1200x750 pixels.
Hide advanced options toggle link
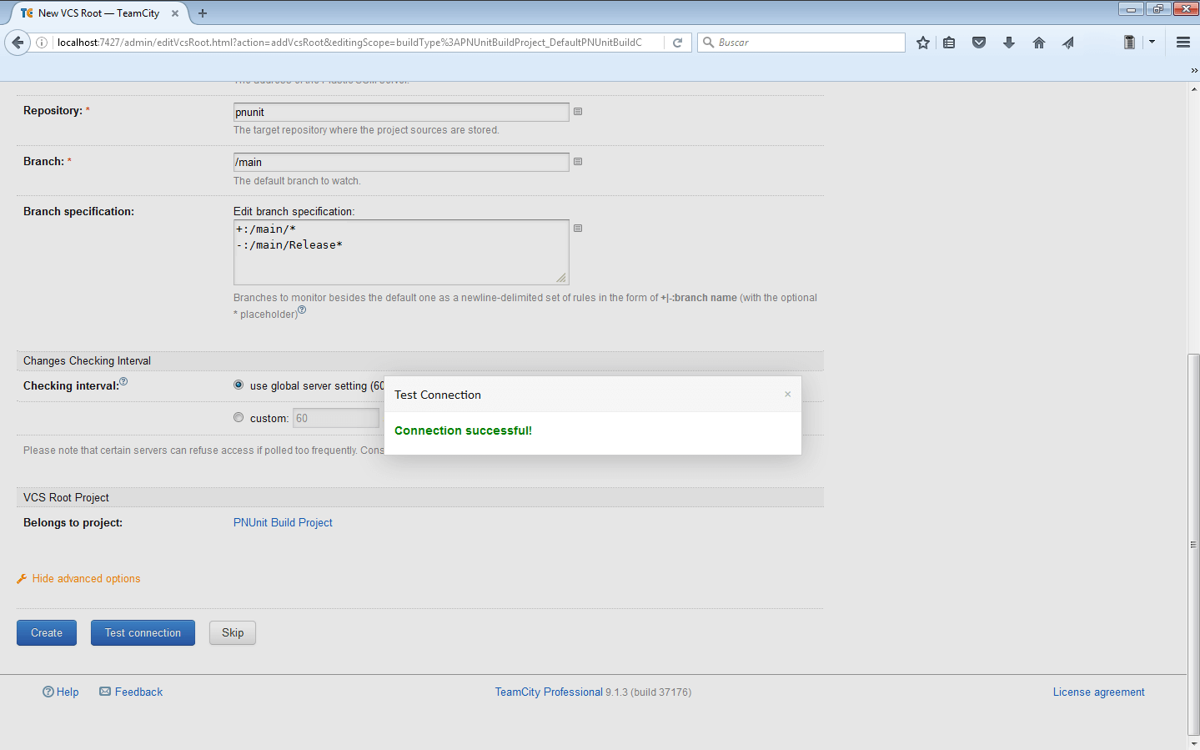pyautogui.click(x=86, y=579)
